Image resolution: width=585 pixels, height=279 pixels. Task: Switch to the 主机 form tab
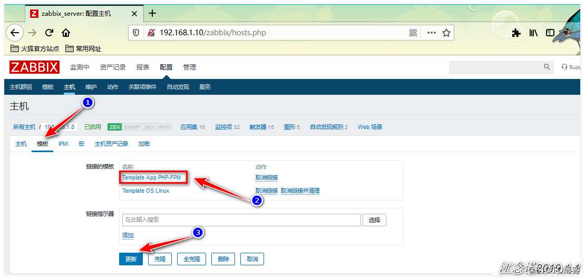coord(21,144)
